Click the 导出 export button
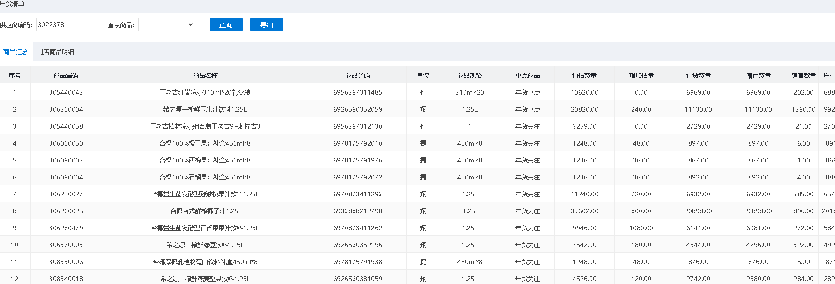The height and width of the screenshot is (284, 835). (266, 25)
